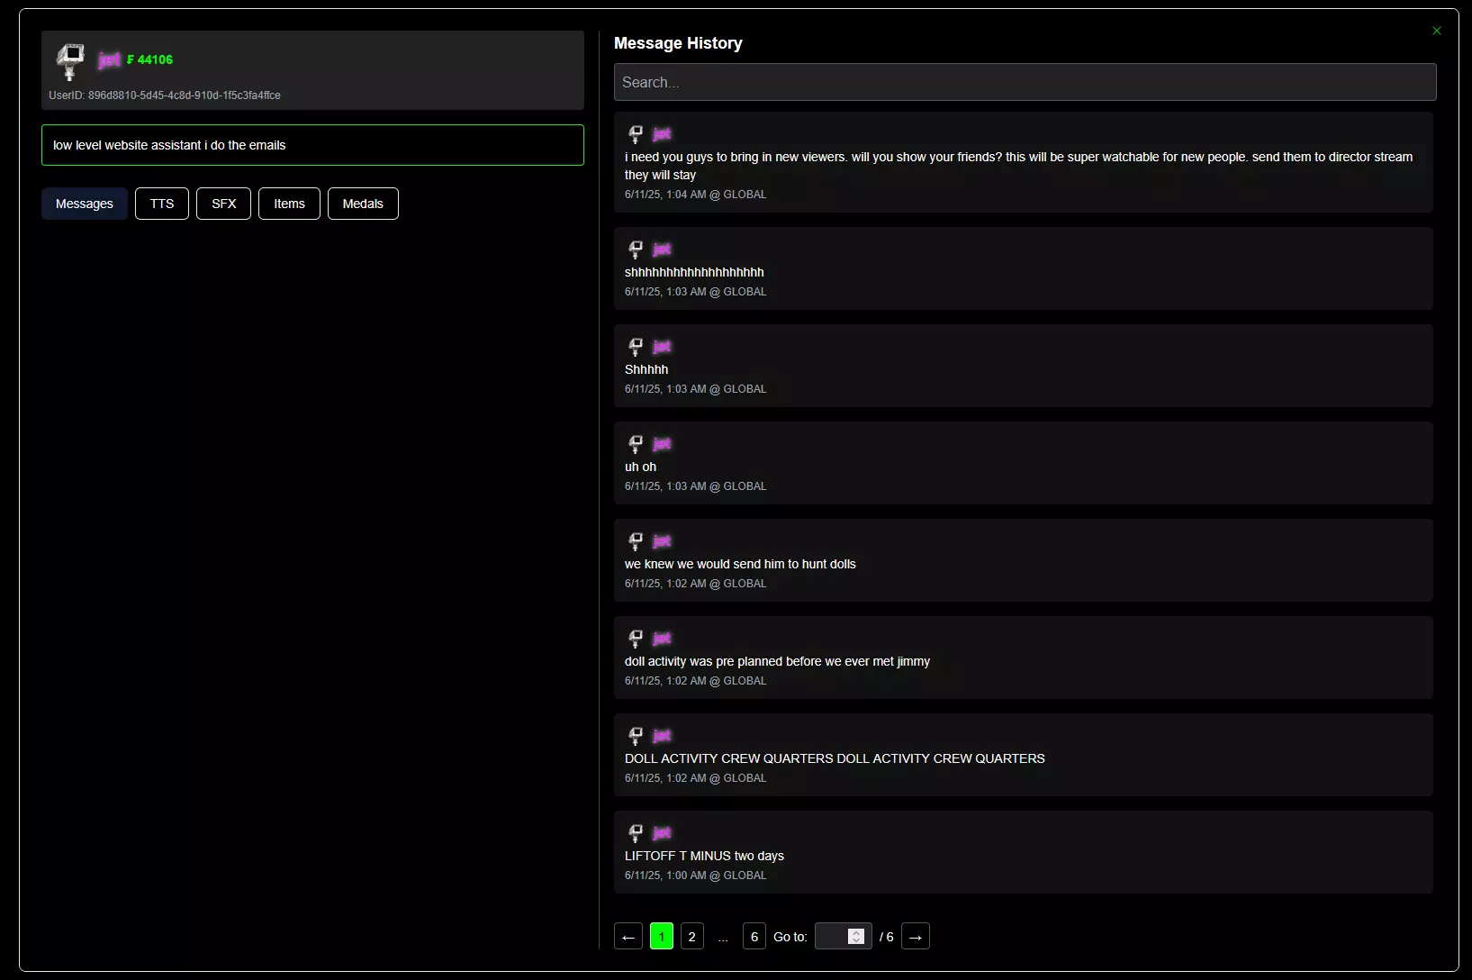The width and height of the screenshot is (1472, 980).
Task: Click the avatar on the 'DOLL ACTIVITY CREW QUARTERS' message
Action: click(636, 736)
